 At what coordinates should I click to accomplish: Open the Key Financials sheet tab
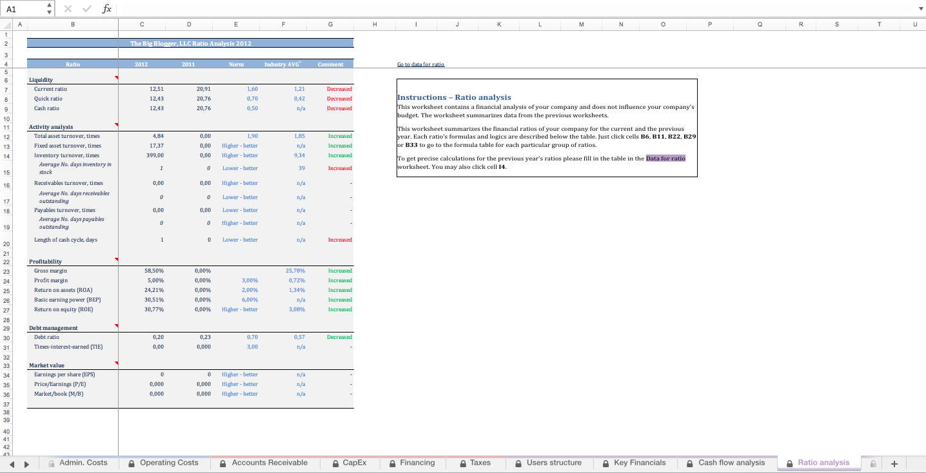[x=635, y=463]
